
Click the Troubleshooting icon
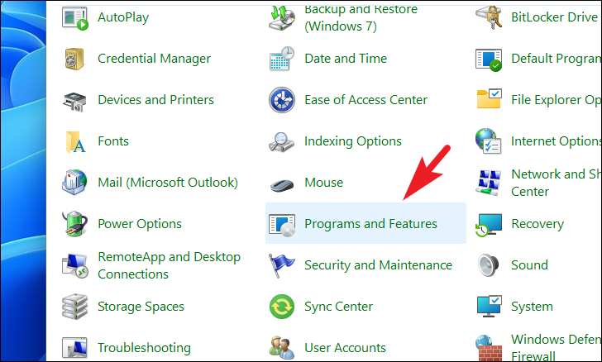pyautogui.click(x=75, y=348)
